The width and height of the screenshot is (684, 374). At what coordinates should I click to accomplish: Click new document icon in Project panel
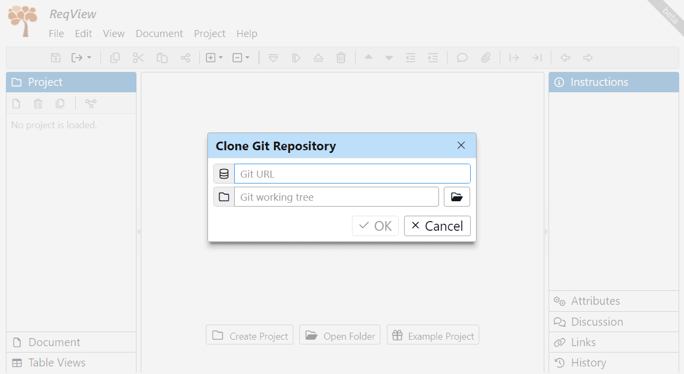click(x=17, y=104)
